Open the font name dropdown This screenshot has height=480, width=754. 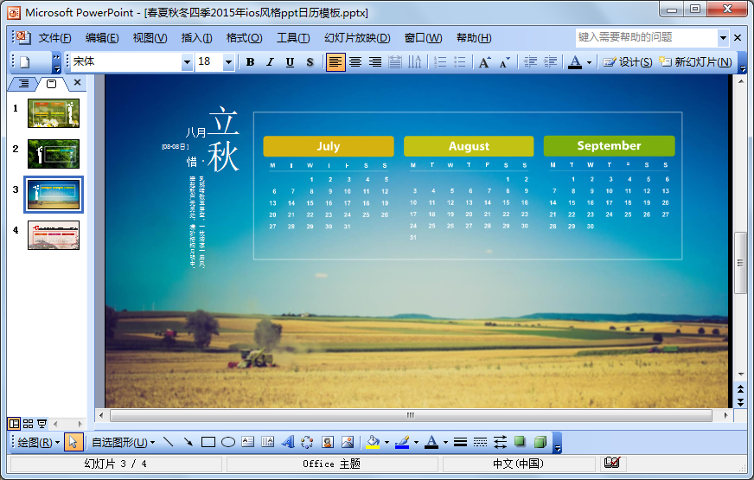[x=187, y=62]
